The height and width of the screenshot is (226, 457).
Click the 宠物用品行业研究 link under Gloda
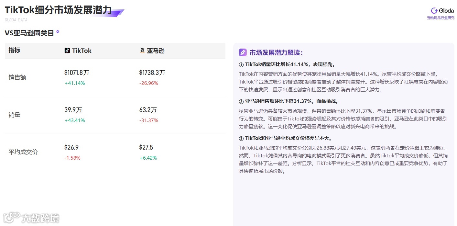click(x=441, y=18)
